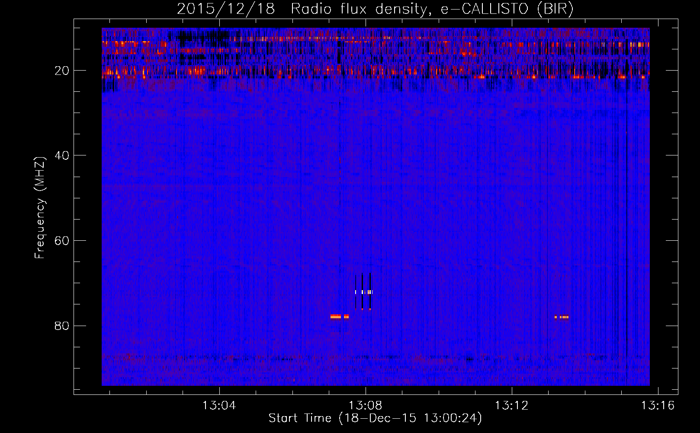Click the 'Start Time (18-Dec-15 13:00:24)' axis label
This screenshot has height=433, width=700.
coord(375,418)
